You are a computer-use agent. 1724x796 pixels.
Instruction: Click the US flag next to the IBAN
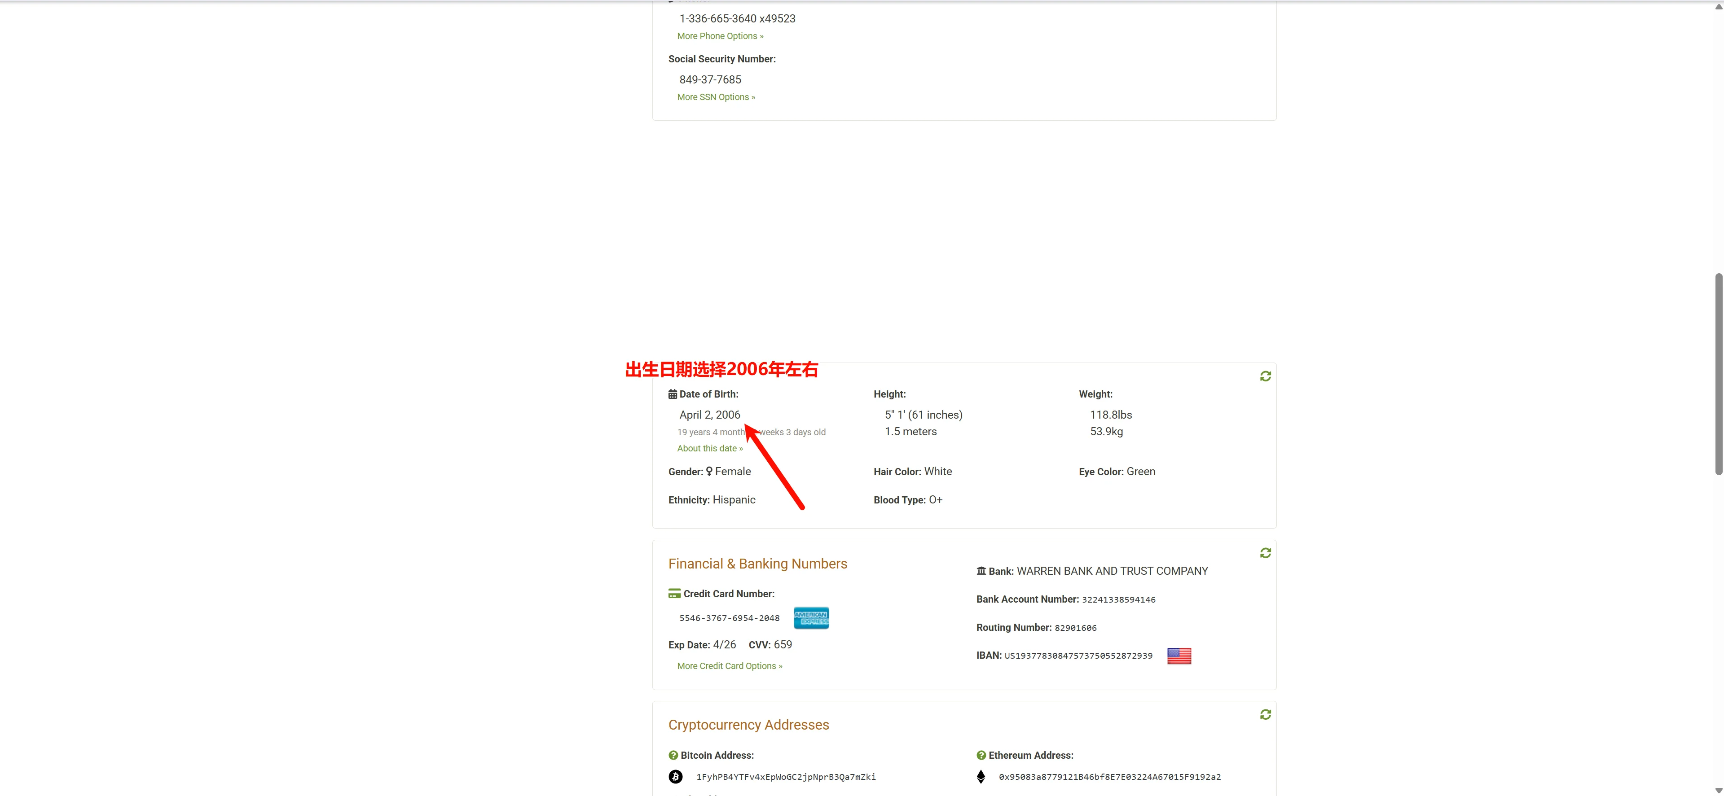(1179, 656)
